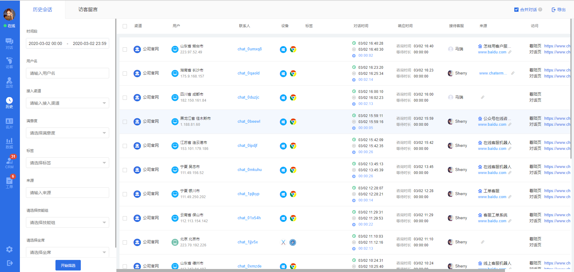Open the 工单 ticket icon with badge 6
Image resolution: width=574 pixels, height=272 pixels.
tap(9, 182)
